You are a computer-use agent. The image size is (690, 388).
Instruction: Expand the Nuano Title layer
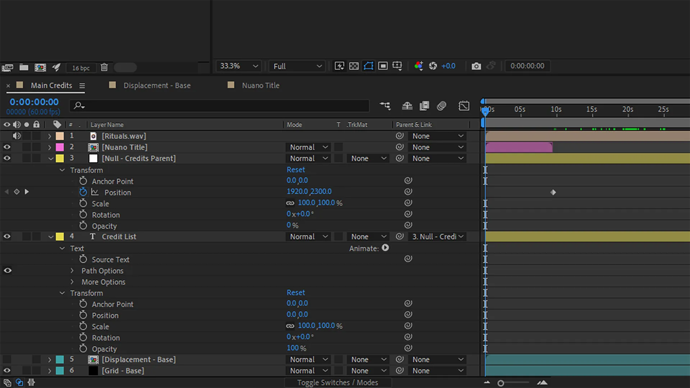pyautogui.click(x=50, y=147)
